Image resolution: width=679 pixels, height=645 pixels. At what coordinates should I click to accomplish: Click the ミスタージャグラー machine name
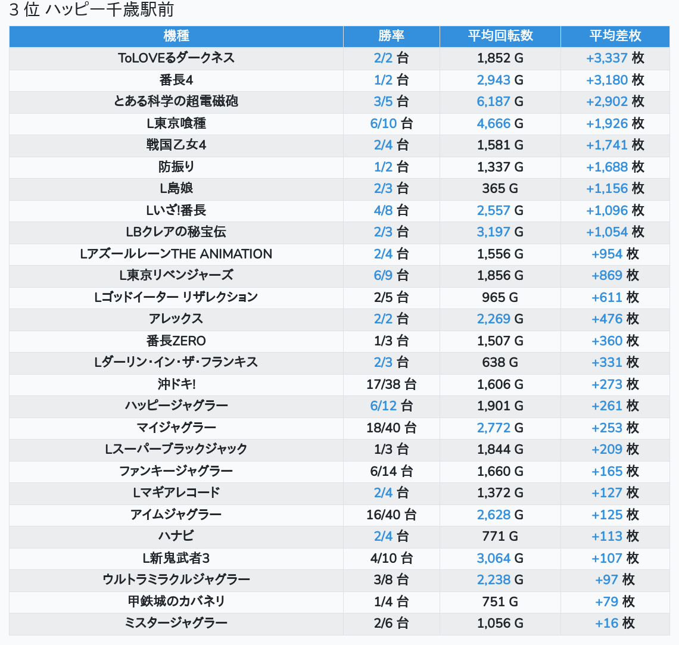coord(176,624)
